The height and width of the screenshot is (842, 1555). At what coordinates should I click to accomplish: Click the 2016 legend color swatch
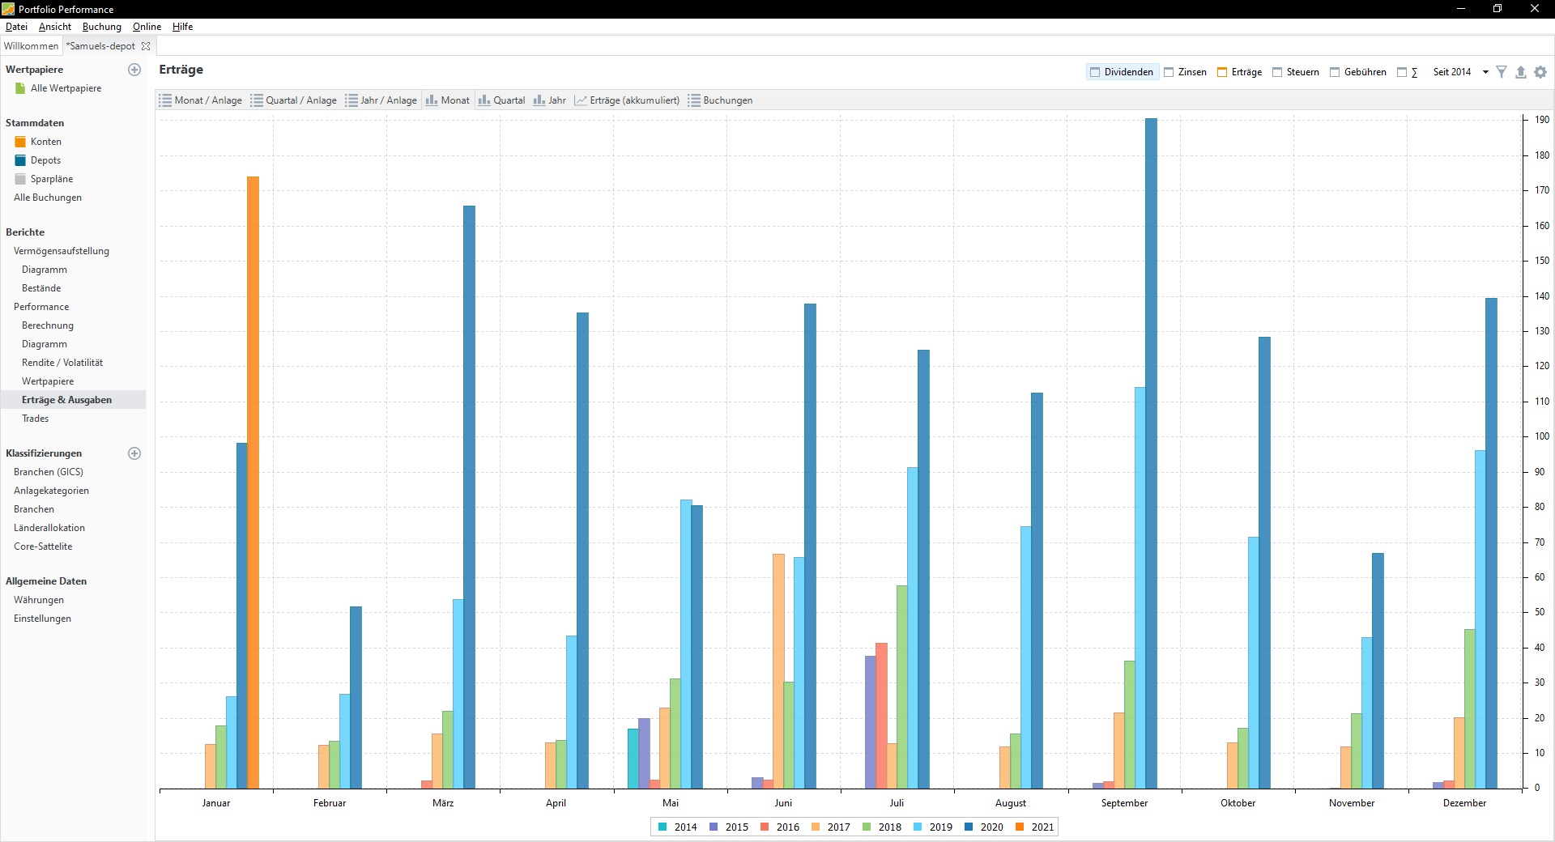765,827
